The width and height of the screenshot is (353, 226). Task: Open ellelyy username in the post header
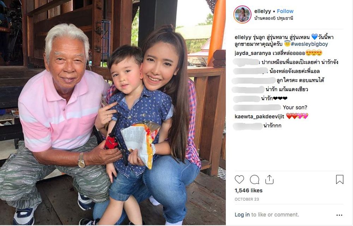click(263, 11)
